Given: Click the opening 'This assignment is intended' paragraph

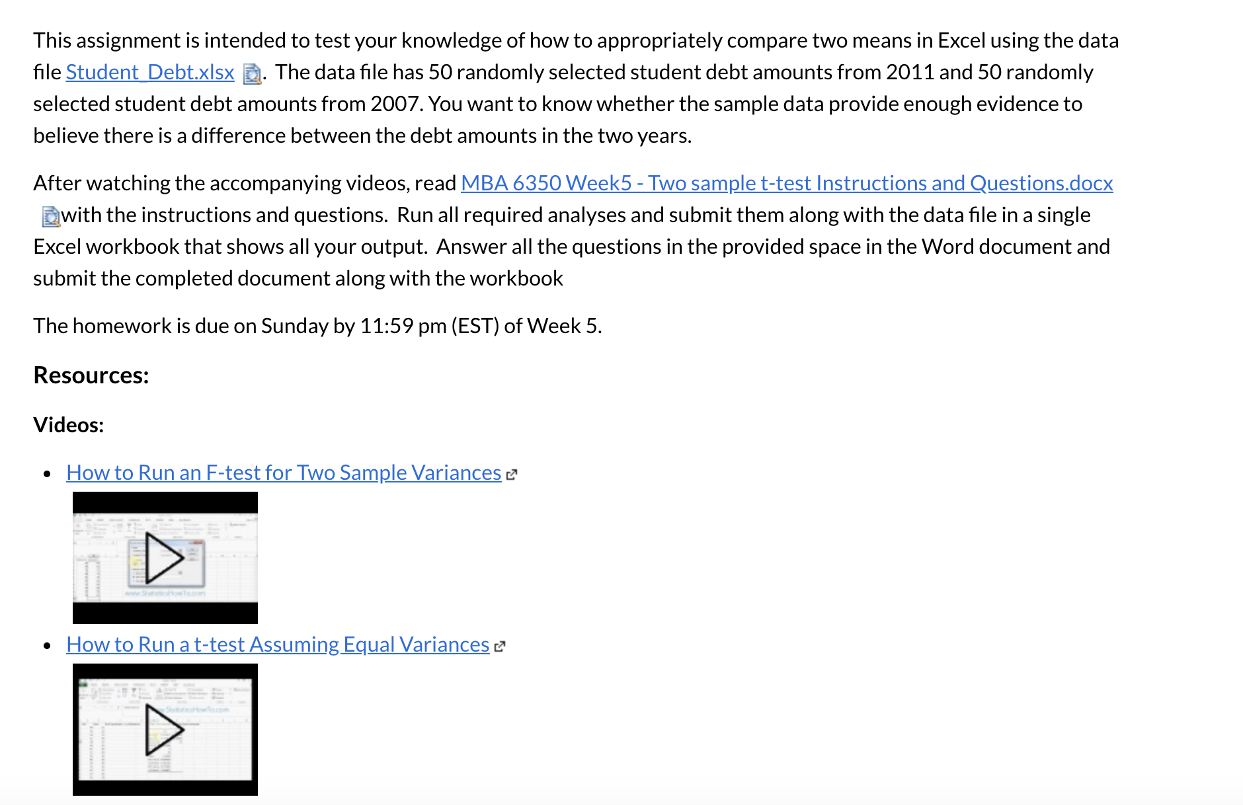Looking at the screenshot, I should point(576,88).
